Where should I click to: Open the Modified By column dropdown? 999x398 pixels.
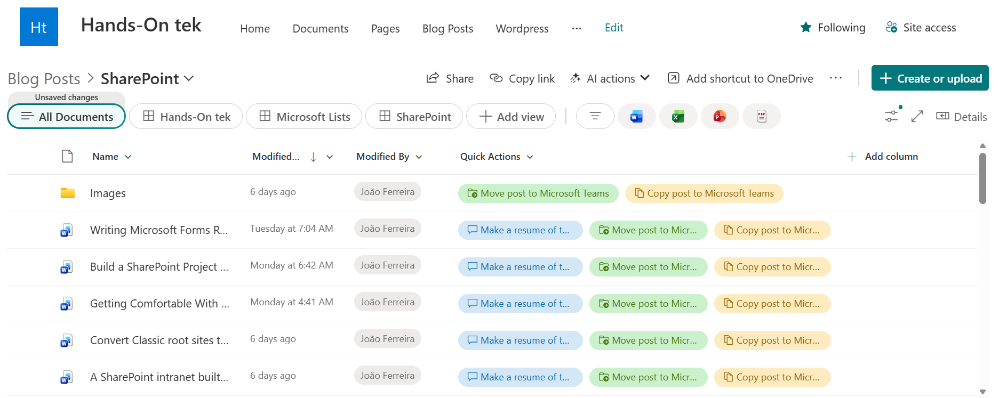pos(419,157)
